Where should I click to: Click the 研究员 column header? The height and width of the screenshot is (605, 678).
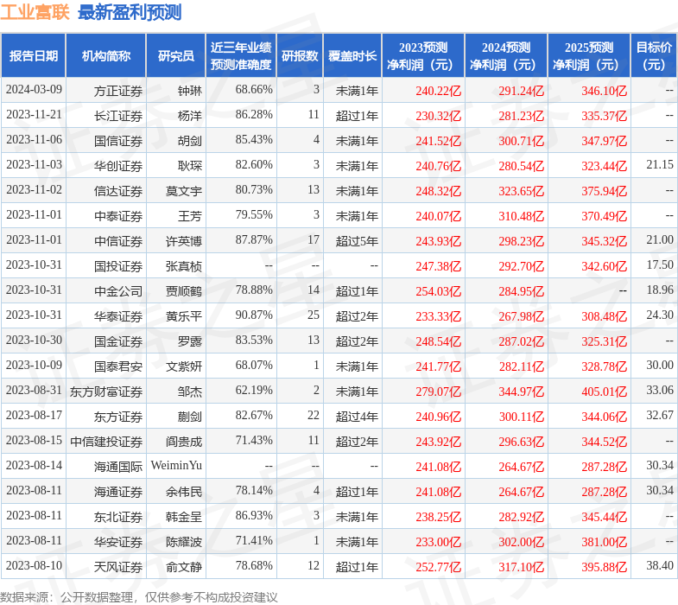[176, 56]
